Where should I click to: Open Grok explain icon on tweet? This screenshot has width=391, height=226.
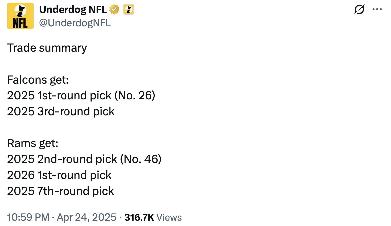click(359, 9)
